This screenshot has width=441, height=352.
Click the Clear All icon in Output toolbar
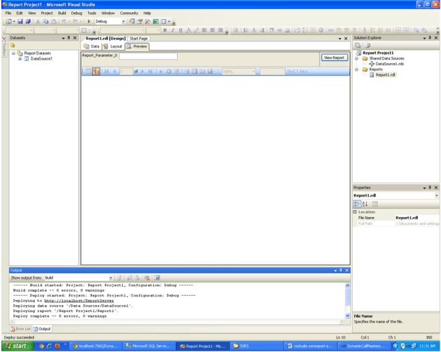click(147, 278)
